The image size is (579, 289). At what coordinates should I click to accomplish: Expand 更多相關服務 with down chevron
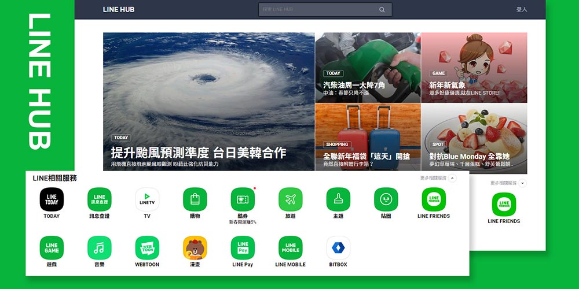(x=522, y=183)
